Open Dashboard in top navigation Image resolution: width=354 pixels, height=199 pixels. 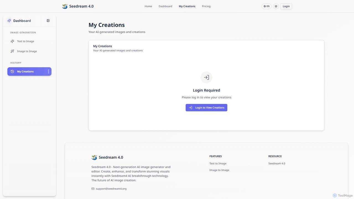(165, 6)
